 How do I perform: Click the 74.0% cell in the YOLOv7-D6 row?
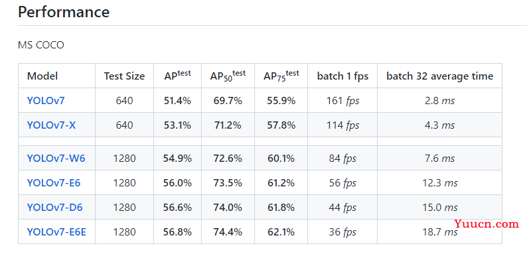point(228,208)
